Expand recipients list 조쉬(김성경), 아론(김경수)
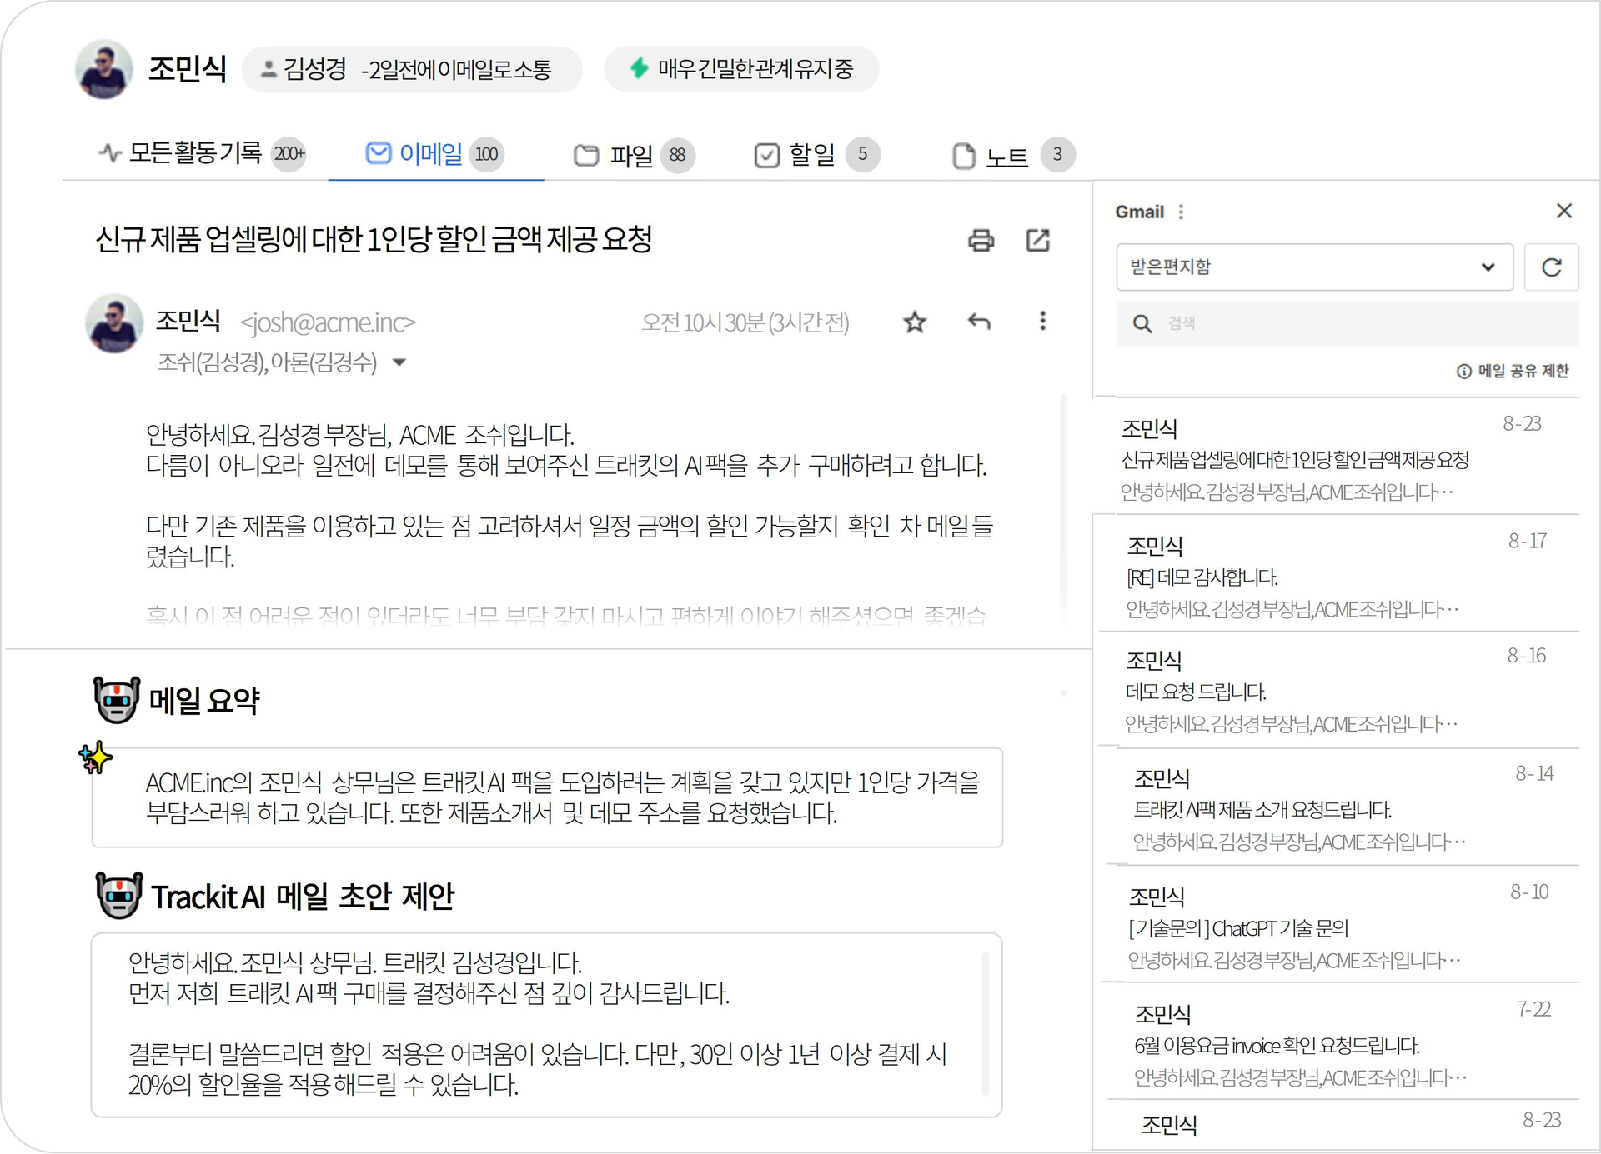This screenshot has width=1601, height=1154. point(399,362)
